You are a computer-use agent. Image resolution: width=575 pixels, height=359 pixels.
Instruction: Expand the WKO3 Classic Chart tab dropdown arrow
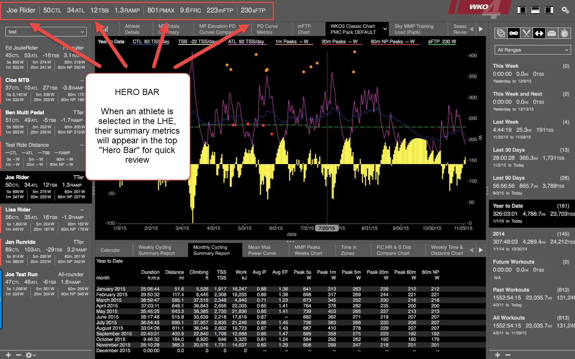[x=385, y=29]
